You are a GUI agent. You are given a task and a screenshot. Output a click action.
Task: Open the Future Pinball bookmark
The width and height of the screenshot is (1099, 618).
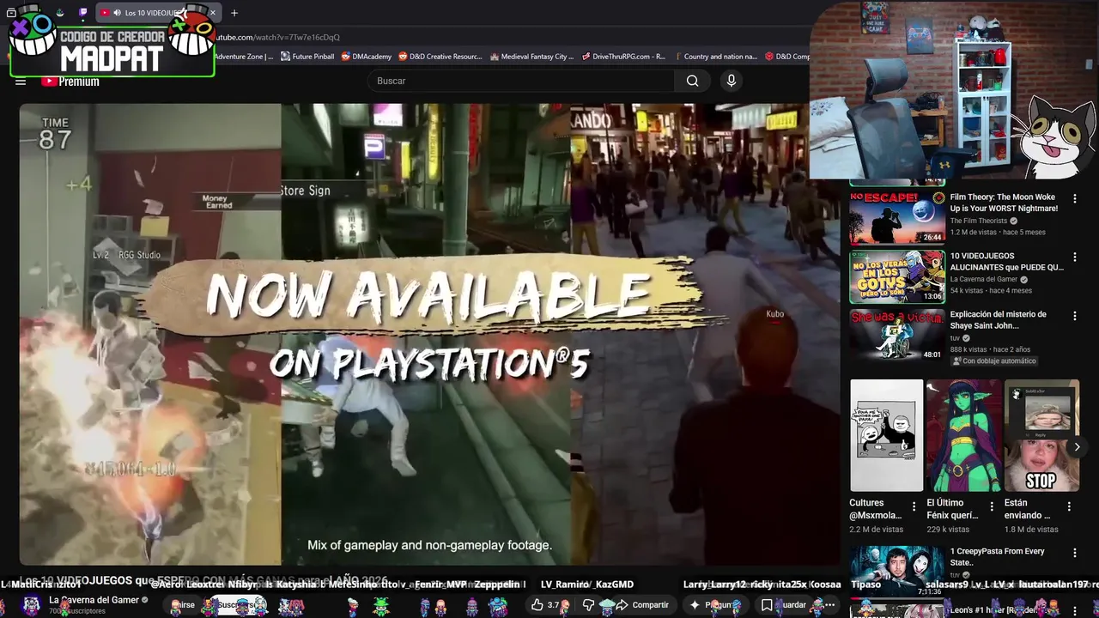(x=307, y=57)
